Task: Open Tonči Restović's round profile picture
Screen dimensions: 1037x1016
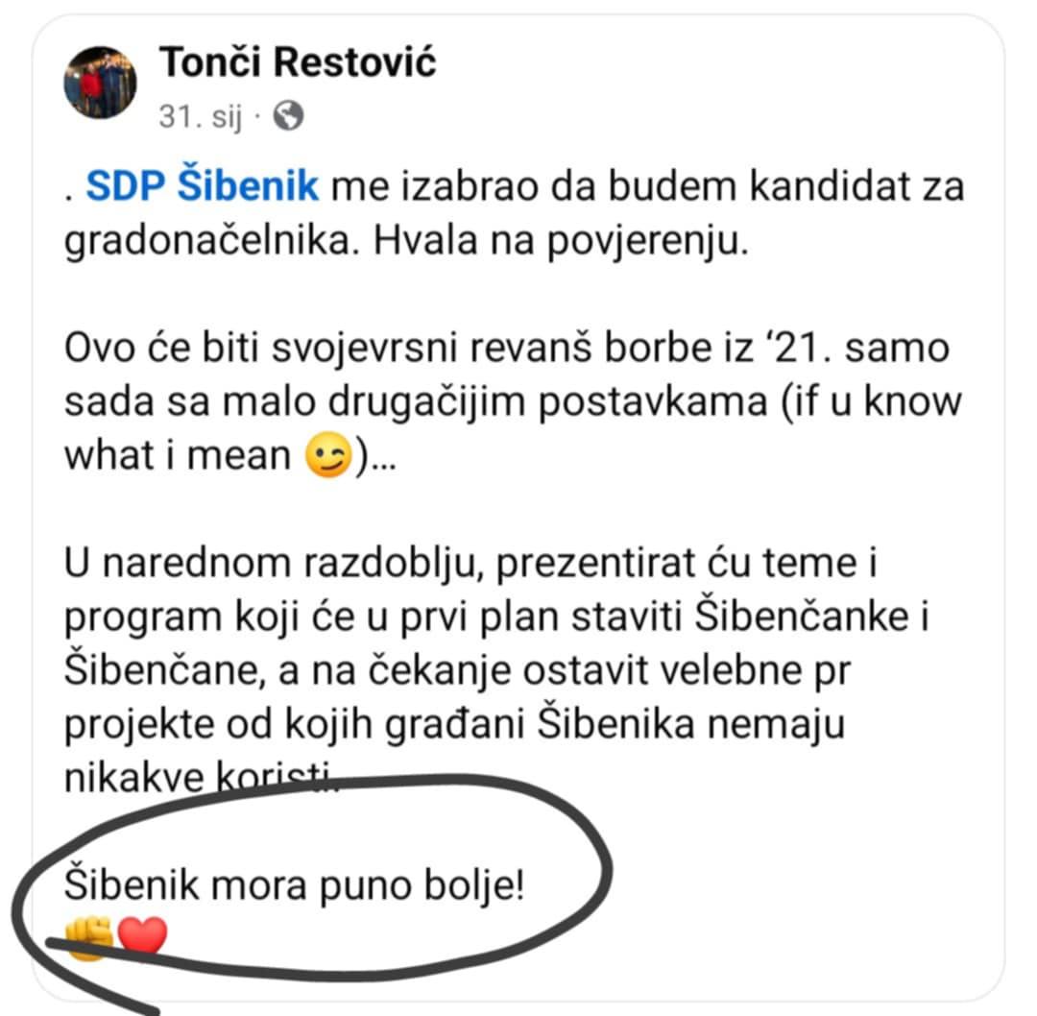Action: point(100,82)
